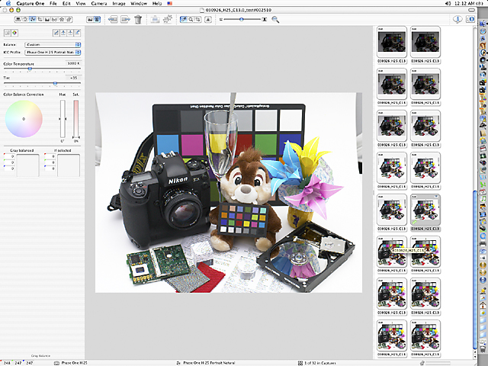Open the Capture One menu
488x366 pixels.
[x=30, y=3]
